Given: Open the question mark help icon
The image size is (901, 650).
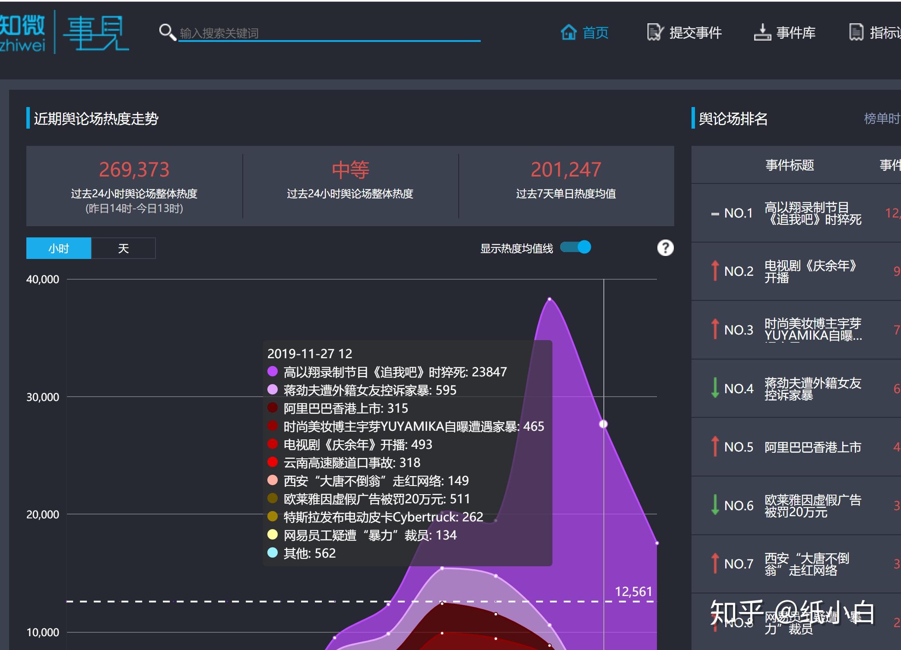Looking at the screenshot, I should pos(665,248).
